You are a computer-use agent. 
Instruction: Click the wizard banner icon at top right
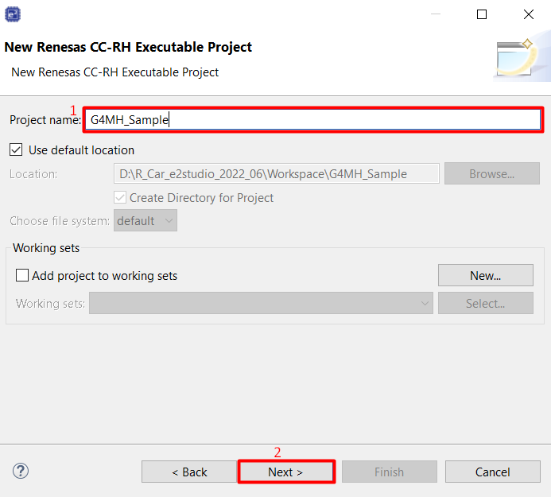(518, 56)
